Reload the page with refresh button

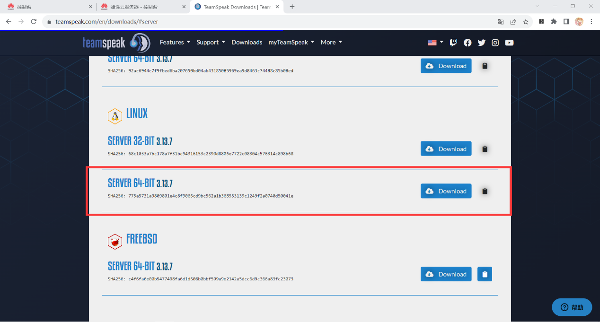click(34, 22)
